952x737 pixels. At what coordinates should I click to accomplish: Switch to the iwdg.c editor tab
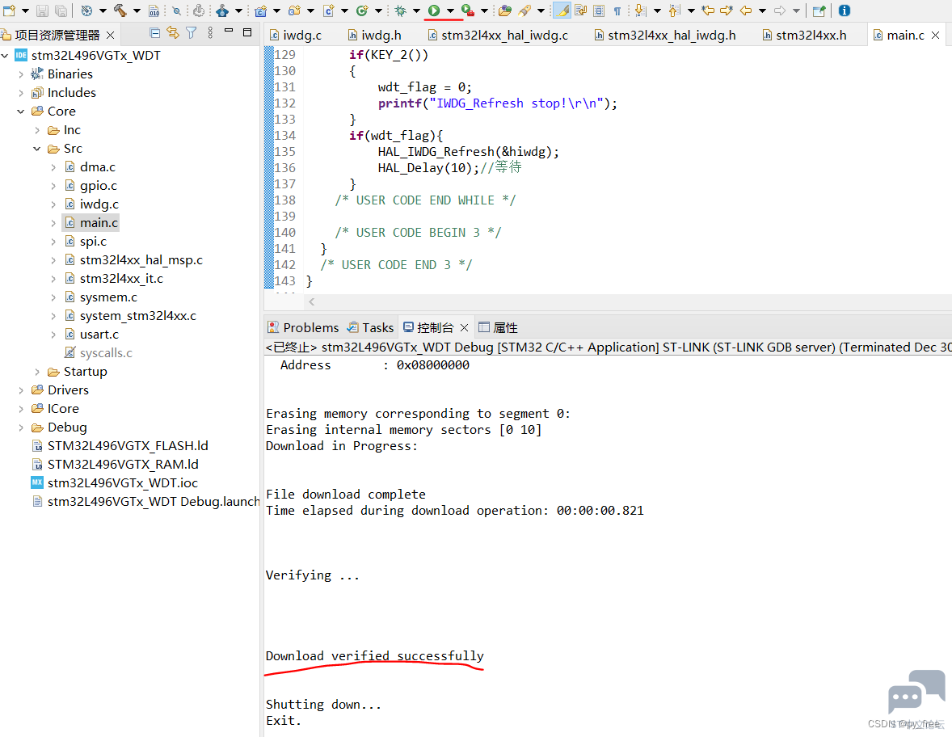(x=296, y=36)
